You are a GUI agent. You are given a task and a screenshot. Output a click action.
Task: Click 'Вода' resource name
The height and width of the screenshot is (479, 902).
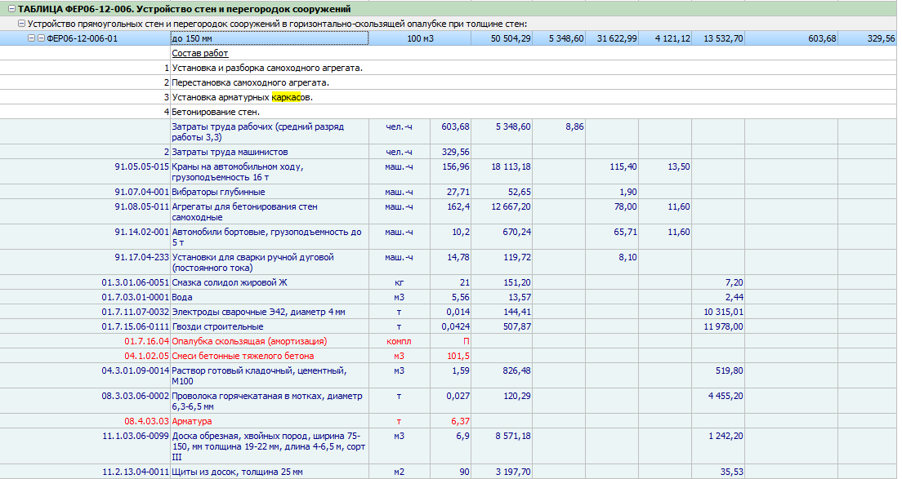[181, 298]
